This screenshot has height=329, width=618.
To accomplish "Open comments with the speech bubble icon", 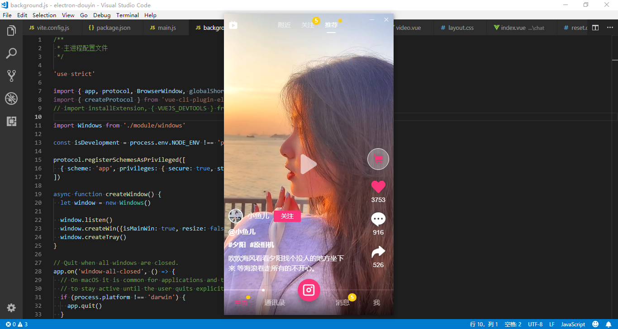I will pyautogui.click(x=378, y=220).
